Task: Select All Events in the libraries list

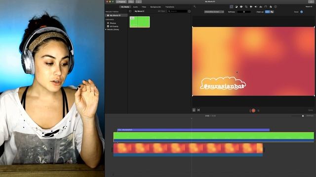Action: (x=114, y=26)
